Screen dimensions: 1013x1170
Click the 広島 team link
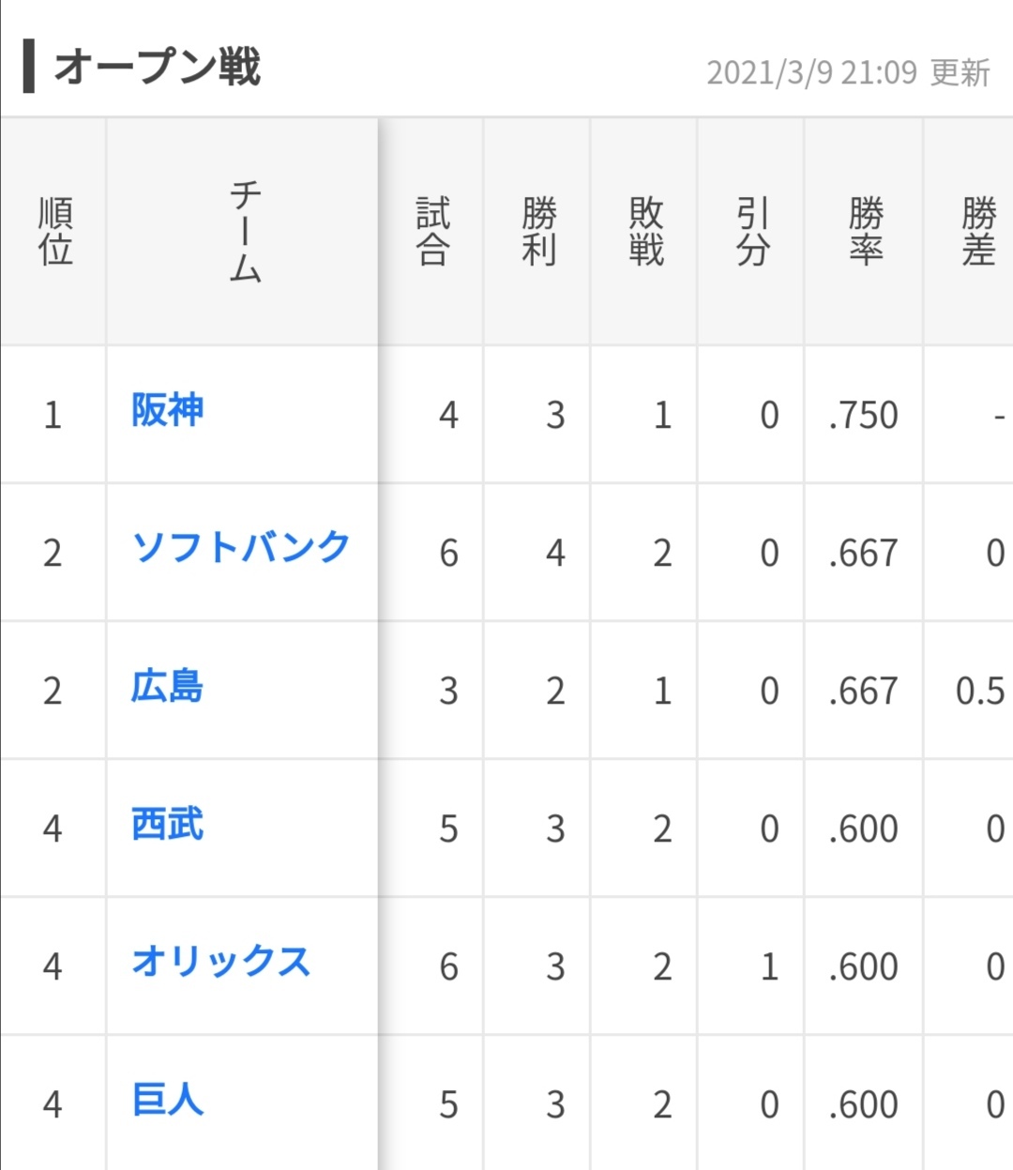click(167, 687)
